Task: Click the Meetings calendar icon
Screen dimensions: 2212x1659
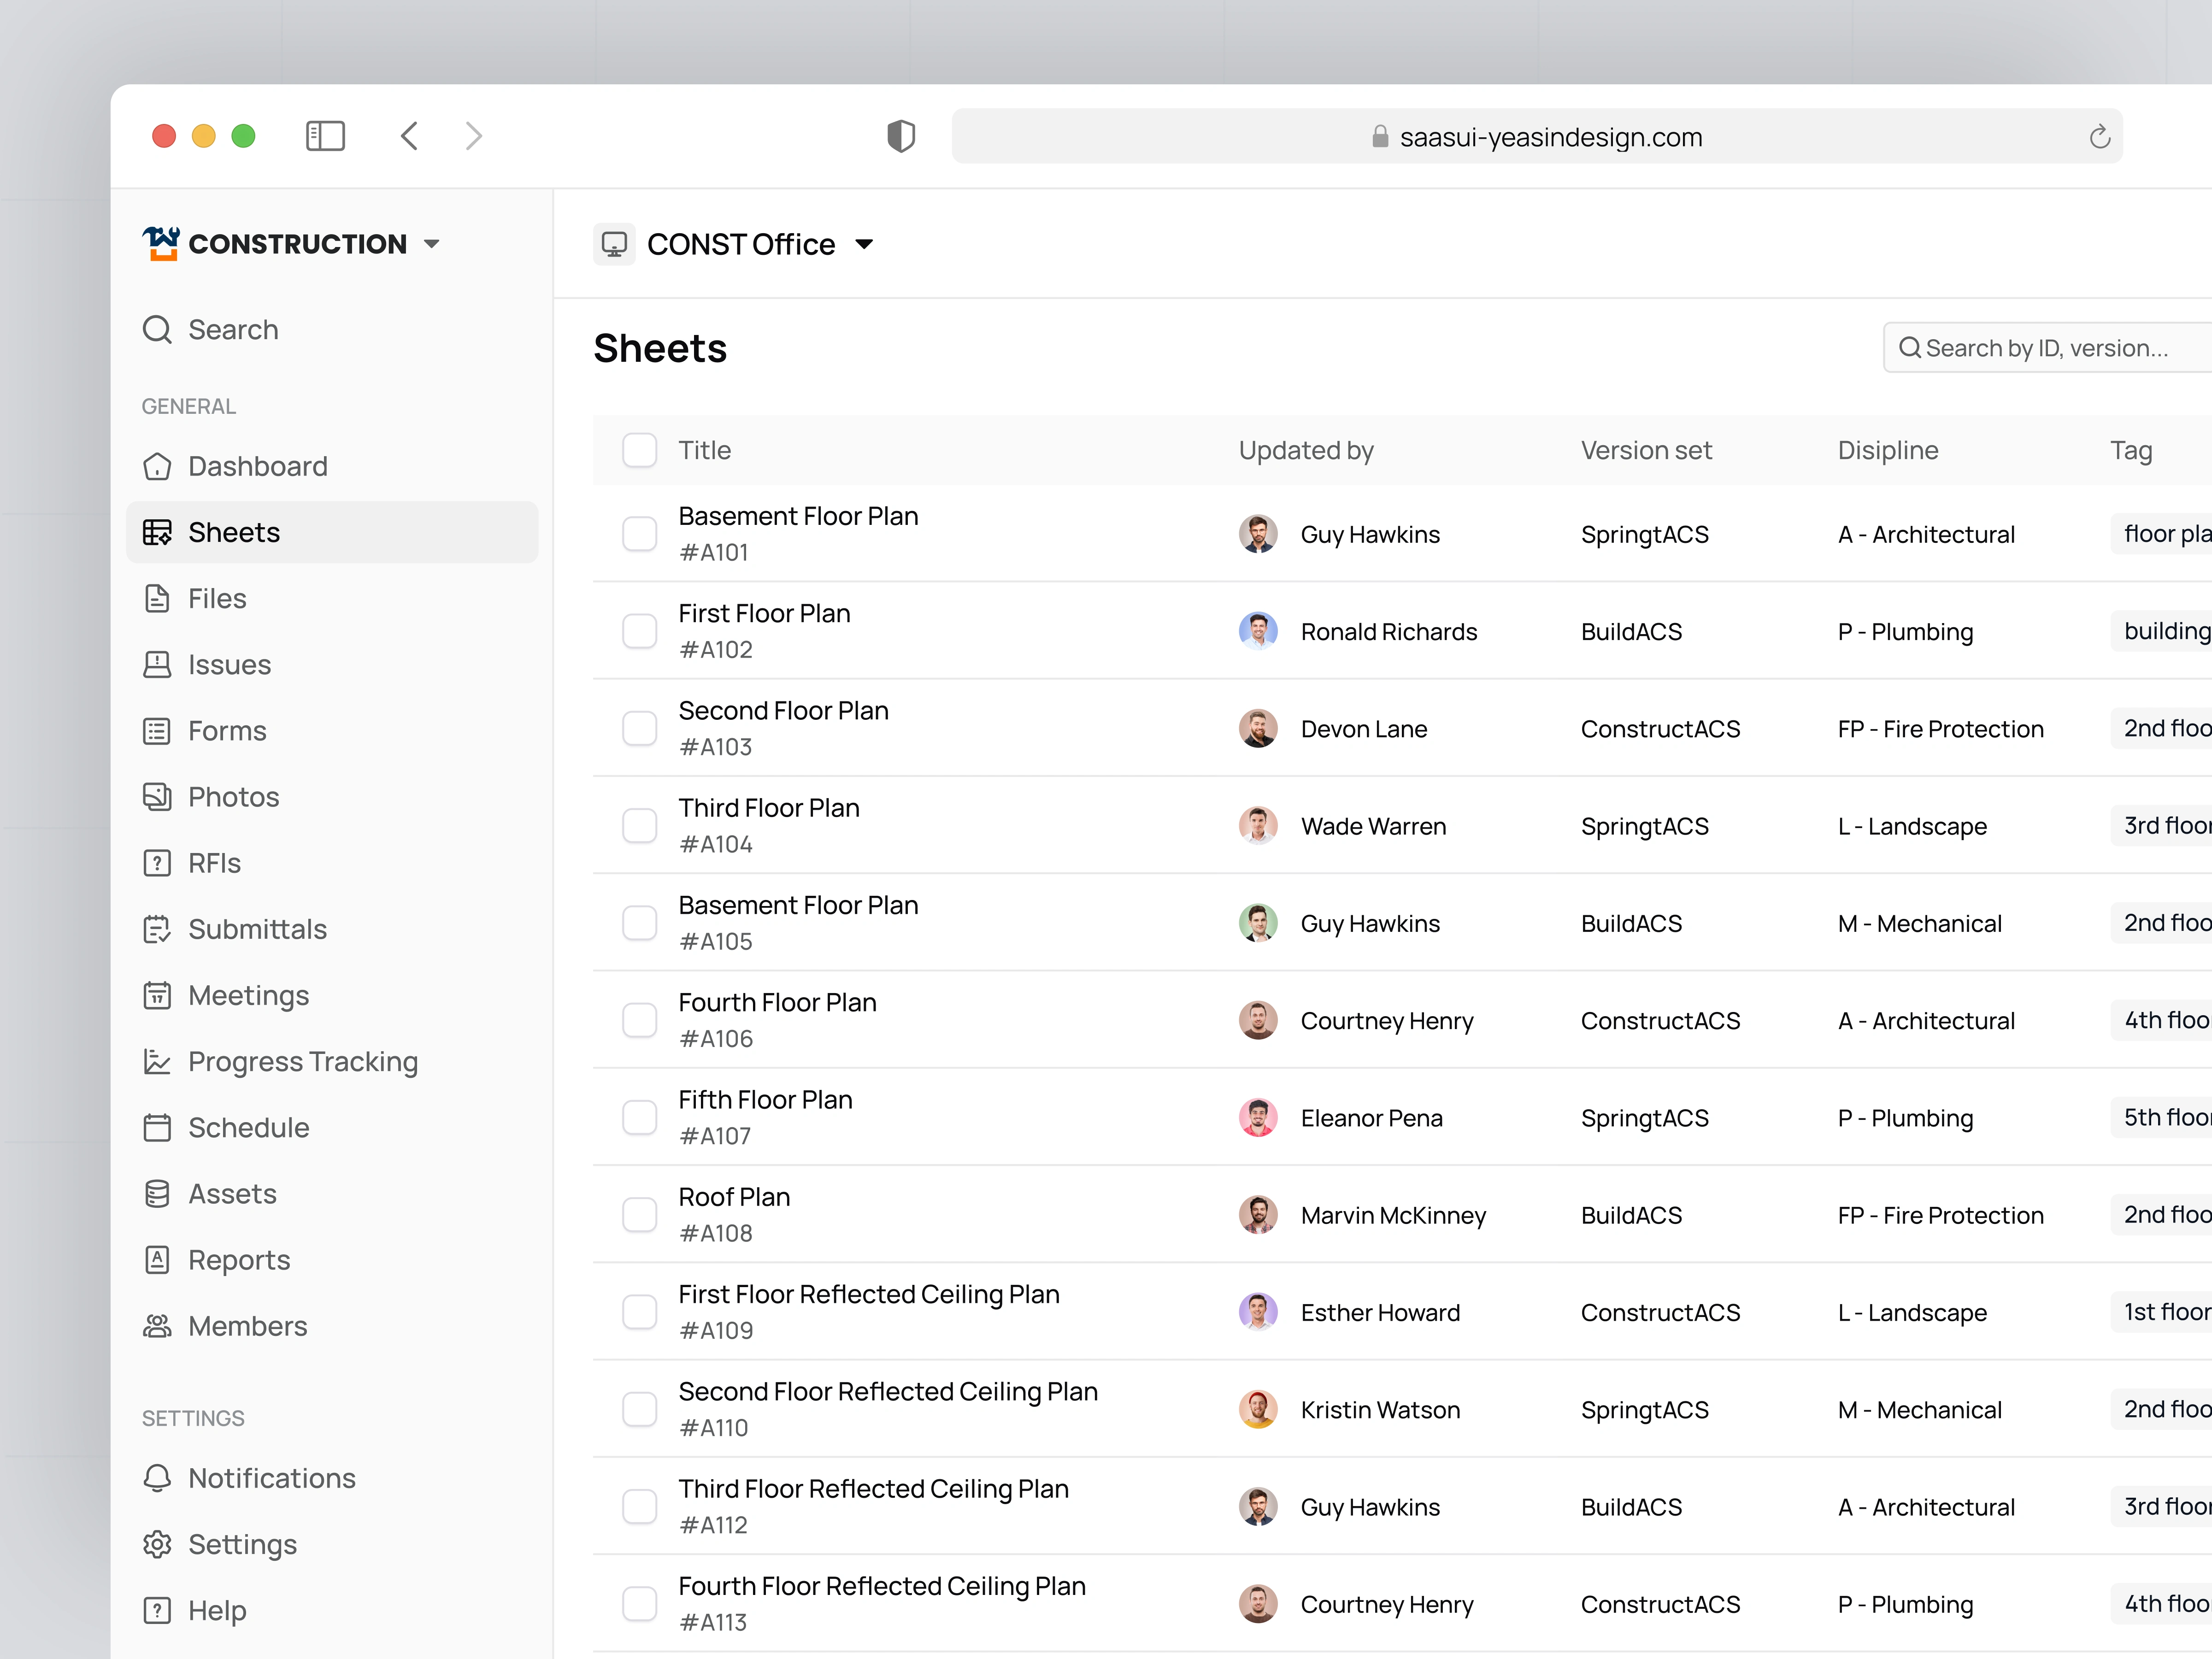Action: [157, 995]
